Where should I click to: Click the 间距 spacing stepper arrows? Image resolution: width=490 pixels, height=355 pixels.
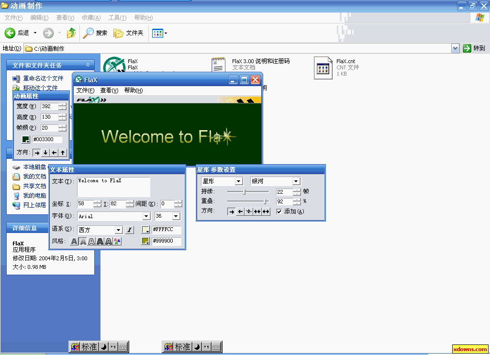[x=178, y=204]
